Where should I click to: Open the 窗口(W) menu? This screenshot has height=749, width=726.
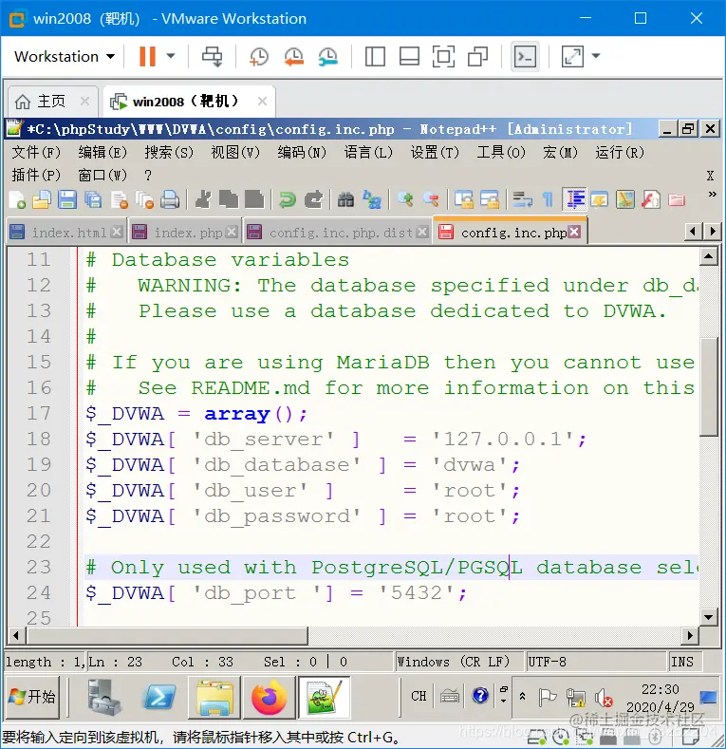pyautogui.click(x=102, y=176)
